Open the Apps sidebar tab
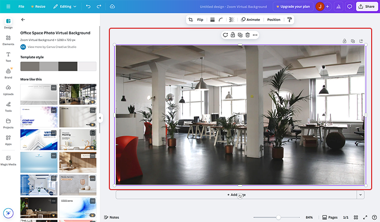The image size is (380, 222). tap(8, 140)
